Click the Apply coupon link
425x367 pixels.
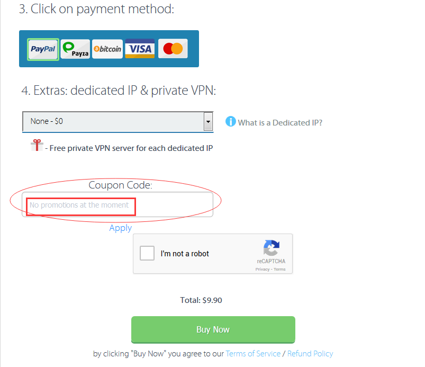[x=121, y=228]
